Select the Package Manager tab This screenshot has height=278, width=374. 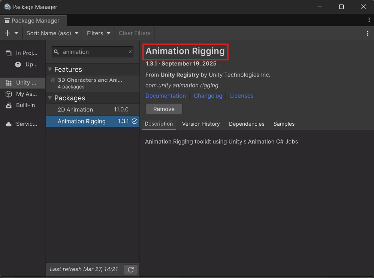pos(33,21)
